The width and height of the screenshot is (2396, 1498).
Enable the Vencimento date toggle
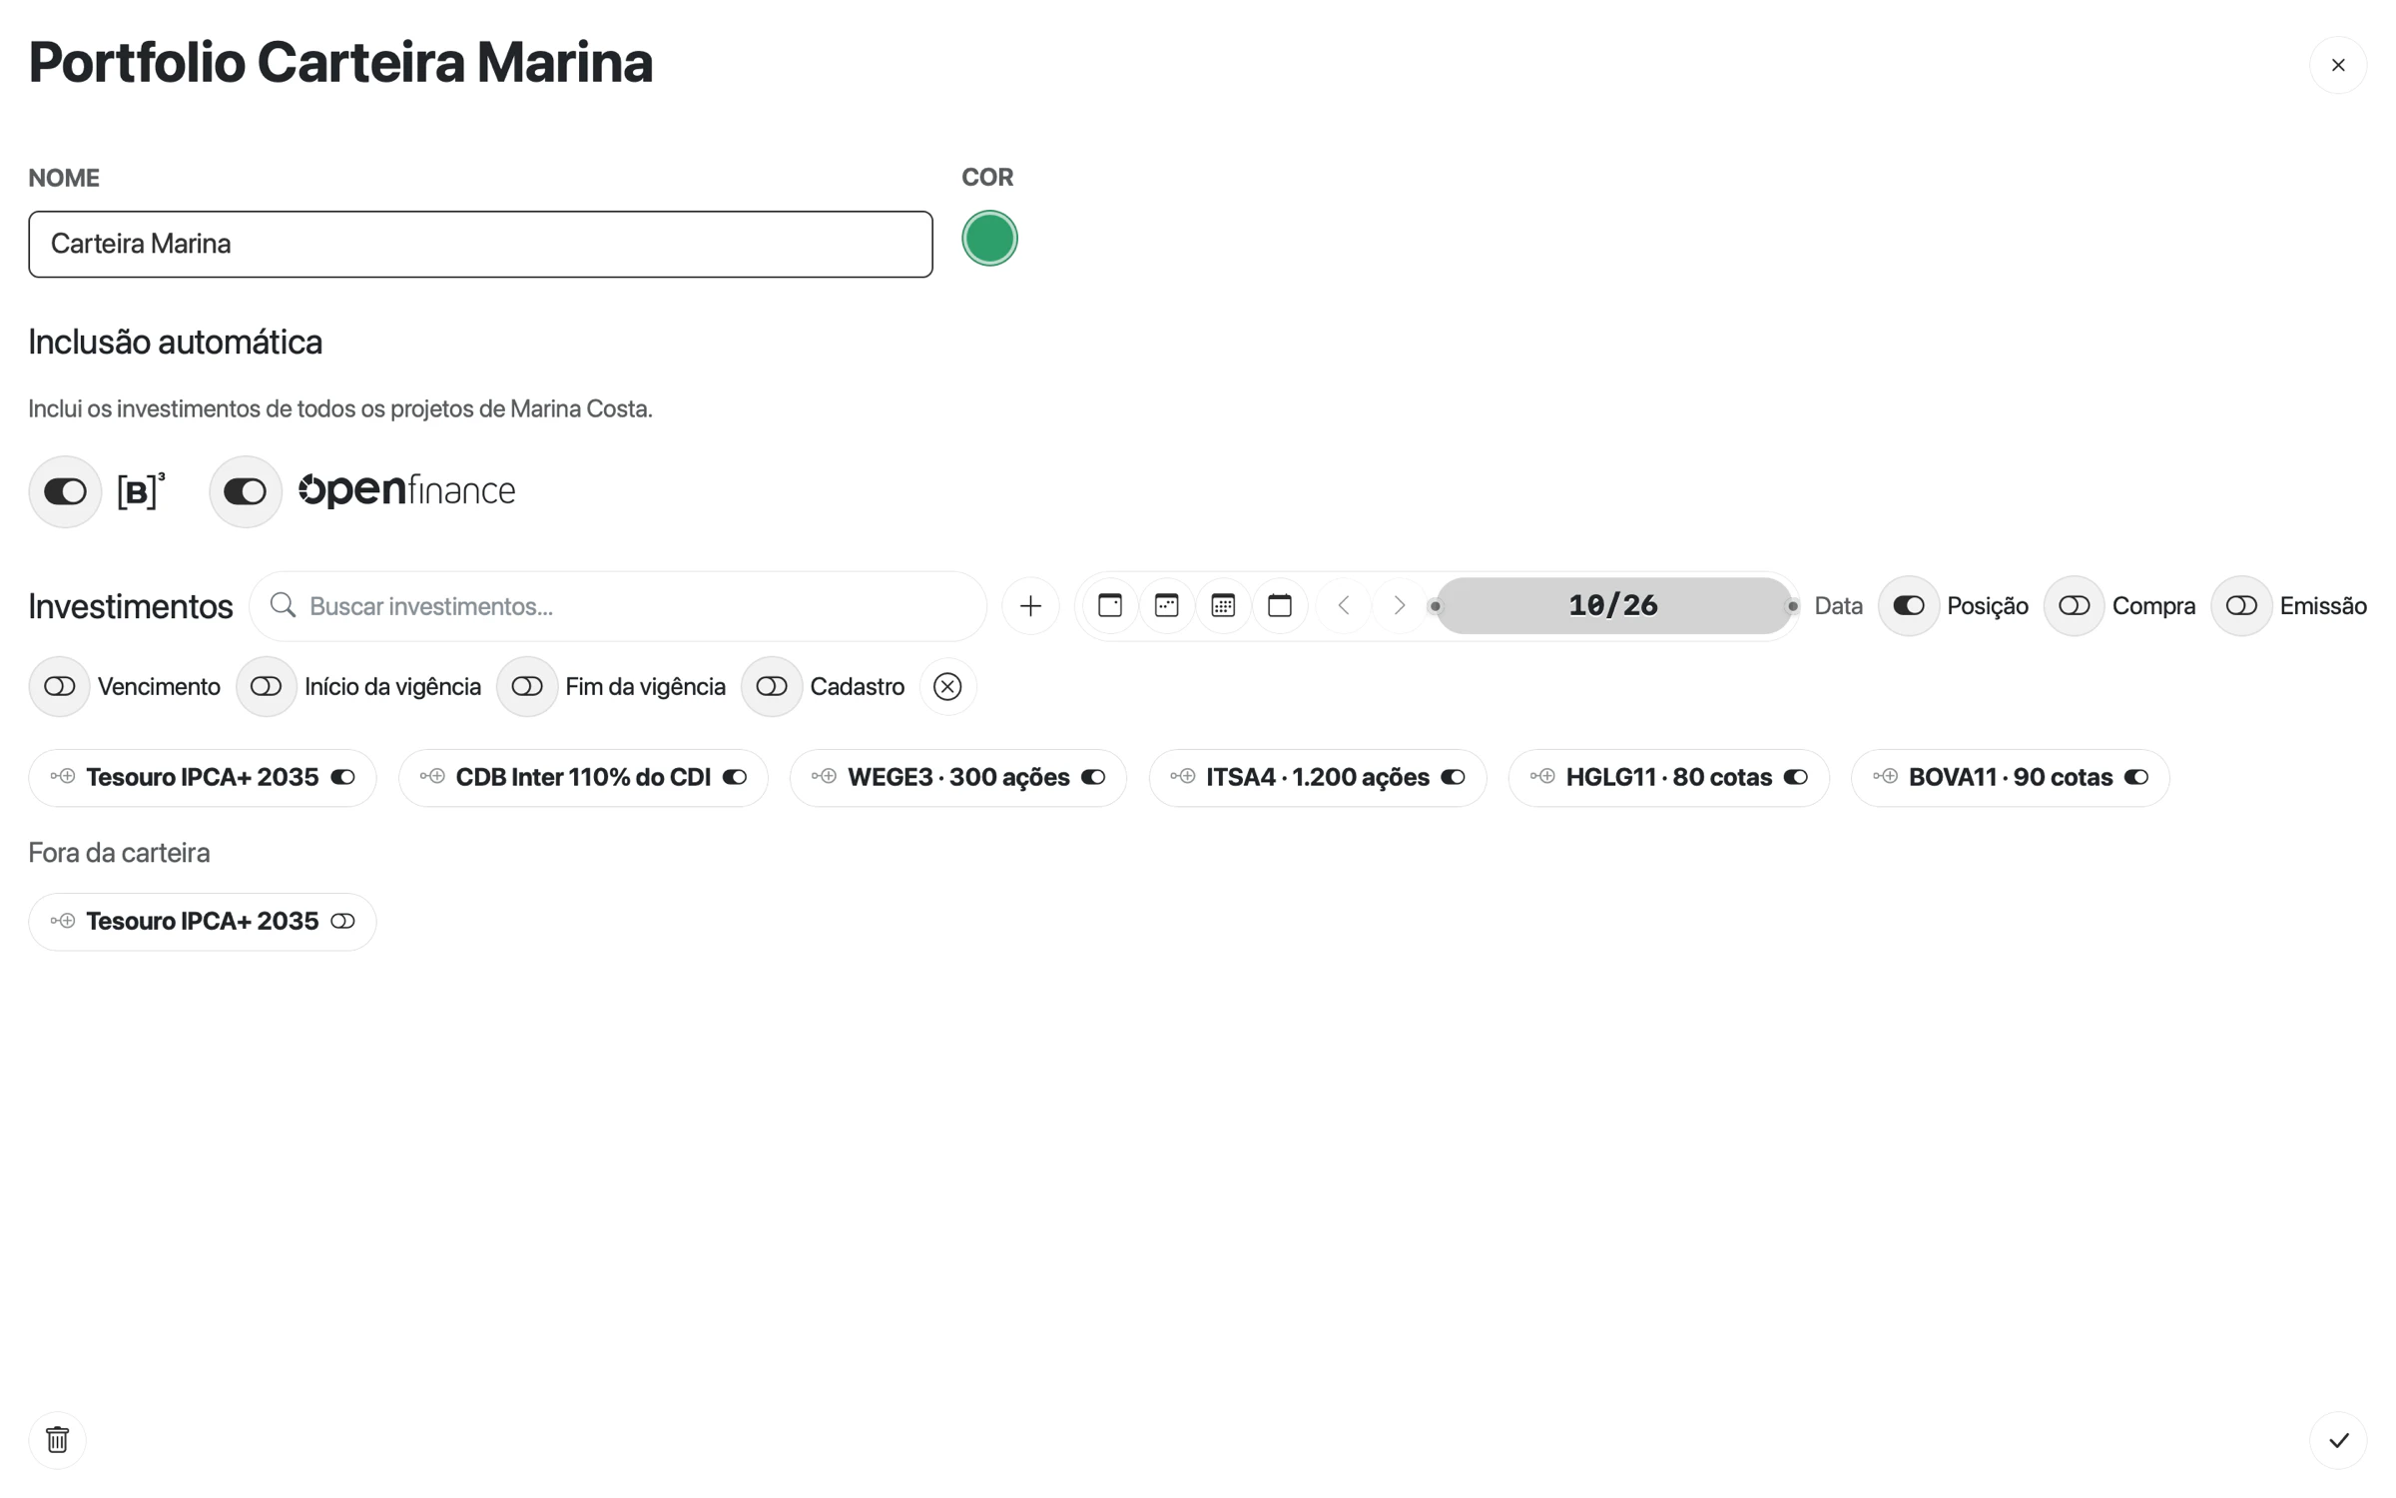[60, 686]
